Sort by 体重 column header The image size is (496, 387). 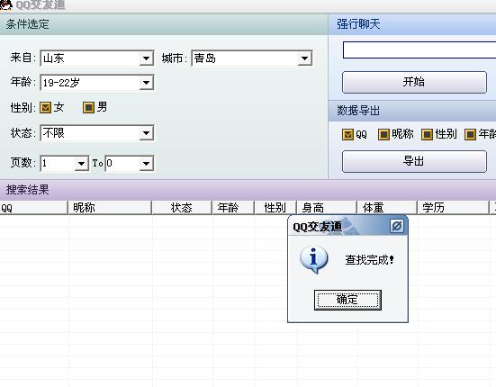tap(387, 208)
